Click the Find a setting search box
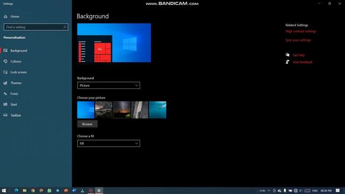Screen dimensions: 345x194 (36, 27)
